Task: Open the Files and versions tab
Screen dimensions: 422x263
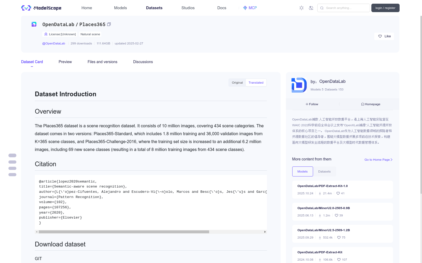Action: click(x=102, y=62)
